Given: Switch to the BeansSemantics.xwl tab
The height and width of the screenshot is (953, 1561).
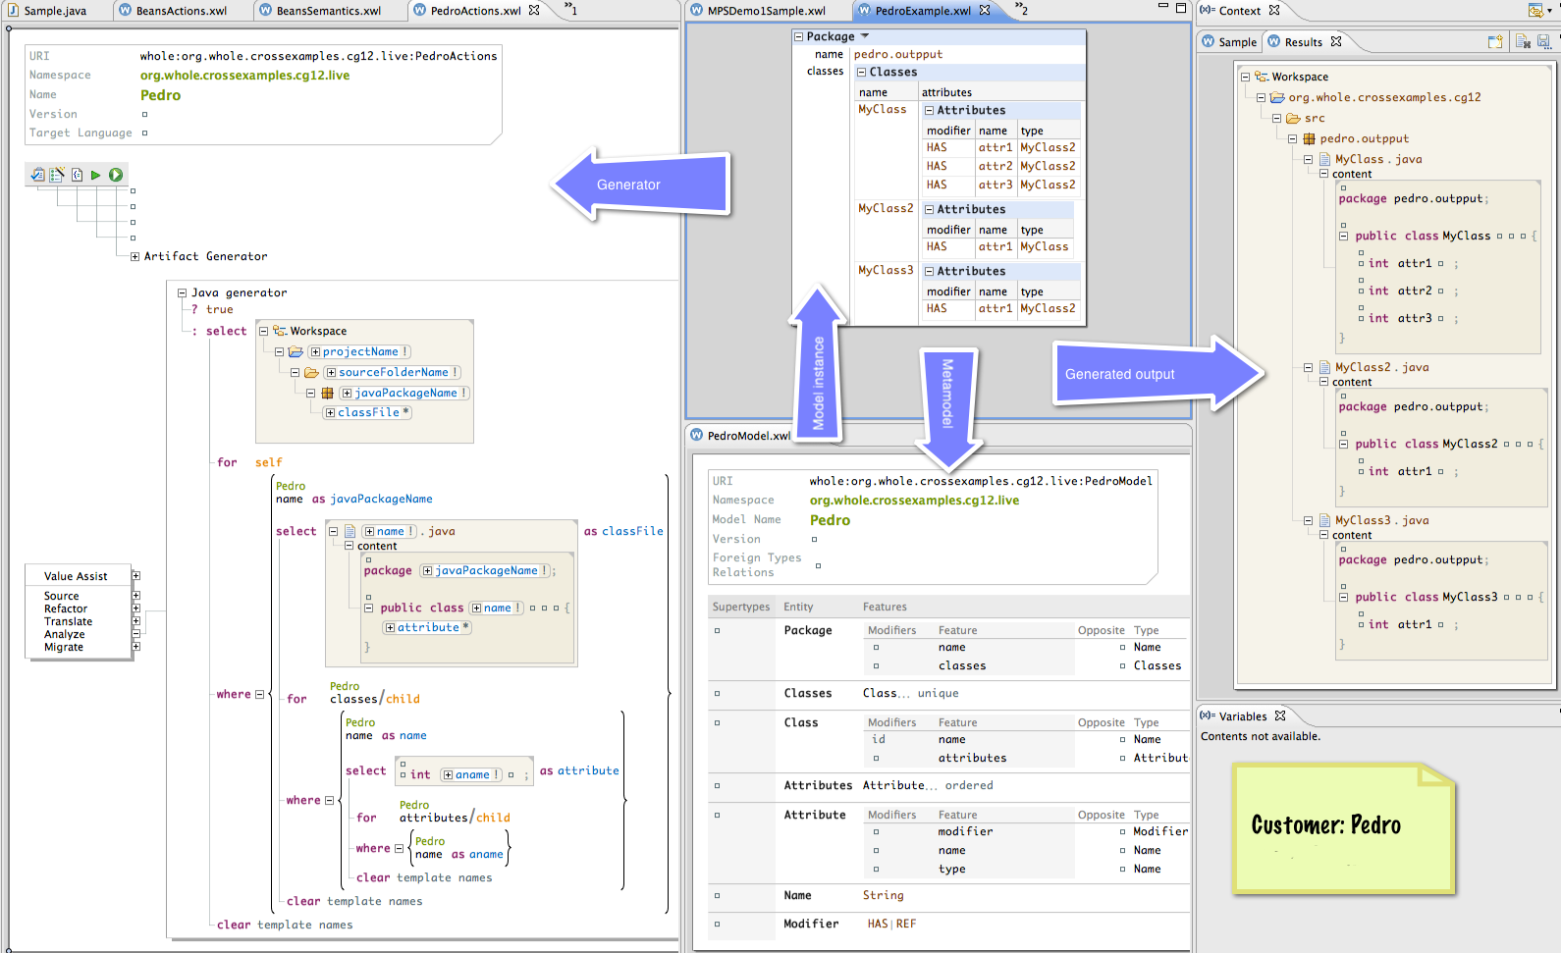Looking at the screenshot, I should tap(328, 11).
